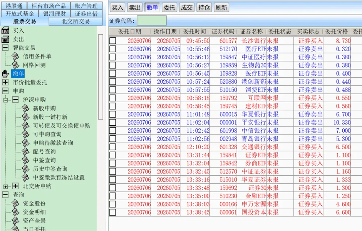
Task: Tick the checkbox for 华夏证券 row
Action: click(x=113, y=179)
